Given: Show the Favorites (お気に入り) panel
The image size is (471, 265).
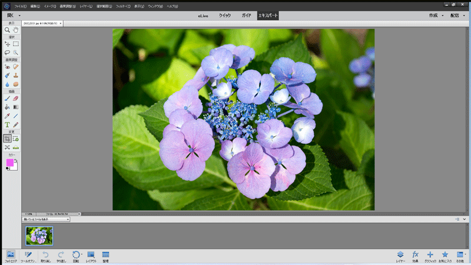Looking at the screenshot, I should 445,257.
